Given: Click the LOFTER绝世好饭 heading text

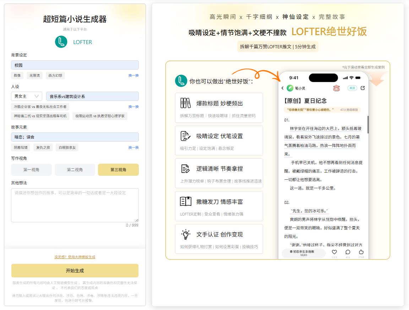Looking at the screenshot, I should click(329, 32).
